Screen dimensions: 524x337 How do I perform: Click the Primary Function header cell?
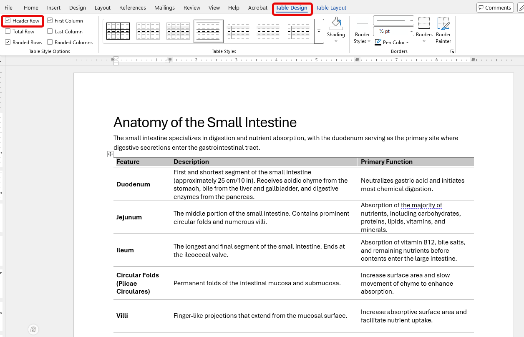(416, 162)
